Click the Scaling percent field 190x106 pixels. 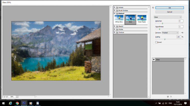(179, 37)
